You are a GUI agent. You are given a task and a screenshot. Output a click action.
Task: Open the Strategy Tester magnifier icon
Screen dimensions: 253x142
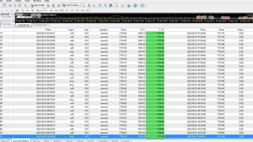click(x=25, y=6)
